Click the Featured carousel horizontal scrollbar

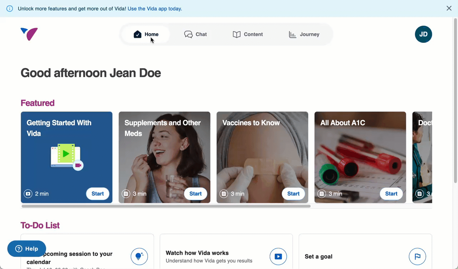coord(166,206)
